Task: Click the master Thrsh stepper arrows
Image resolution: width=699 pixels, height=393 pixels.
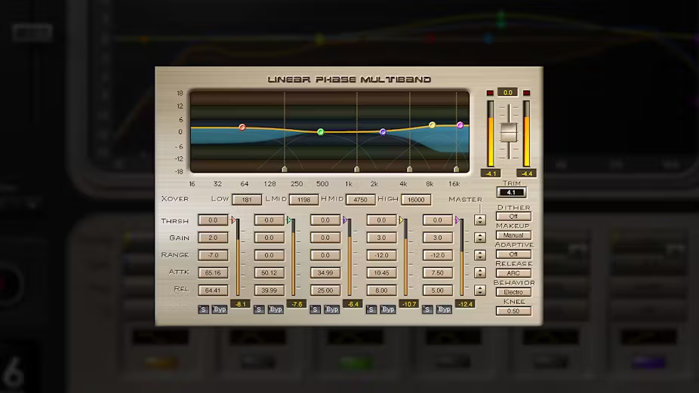Action: pos(479,220)
